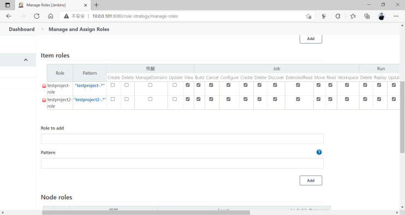Open the browser settings and more menu
Screen dimensions: 405x215
pos(396,16)
